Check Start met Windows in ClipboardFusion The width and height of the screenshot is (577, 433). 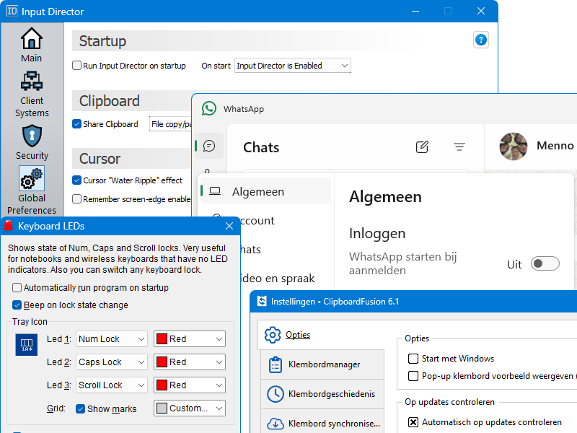click(413, 359)
